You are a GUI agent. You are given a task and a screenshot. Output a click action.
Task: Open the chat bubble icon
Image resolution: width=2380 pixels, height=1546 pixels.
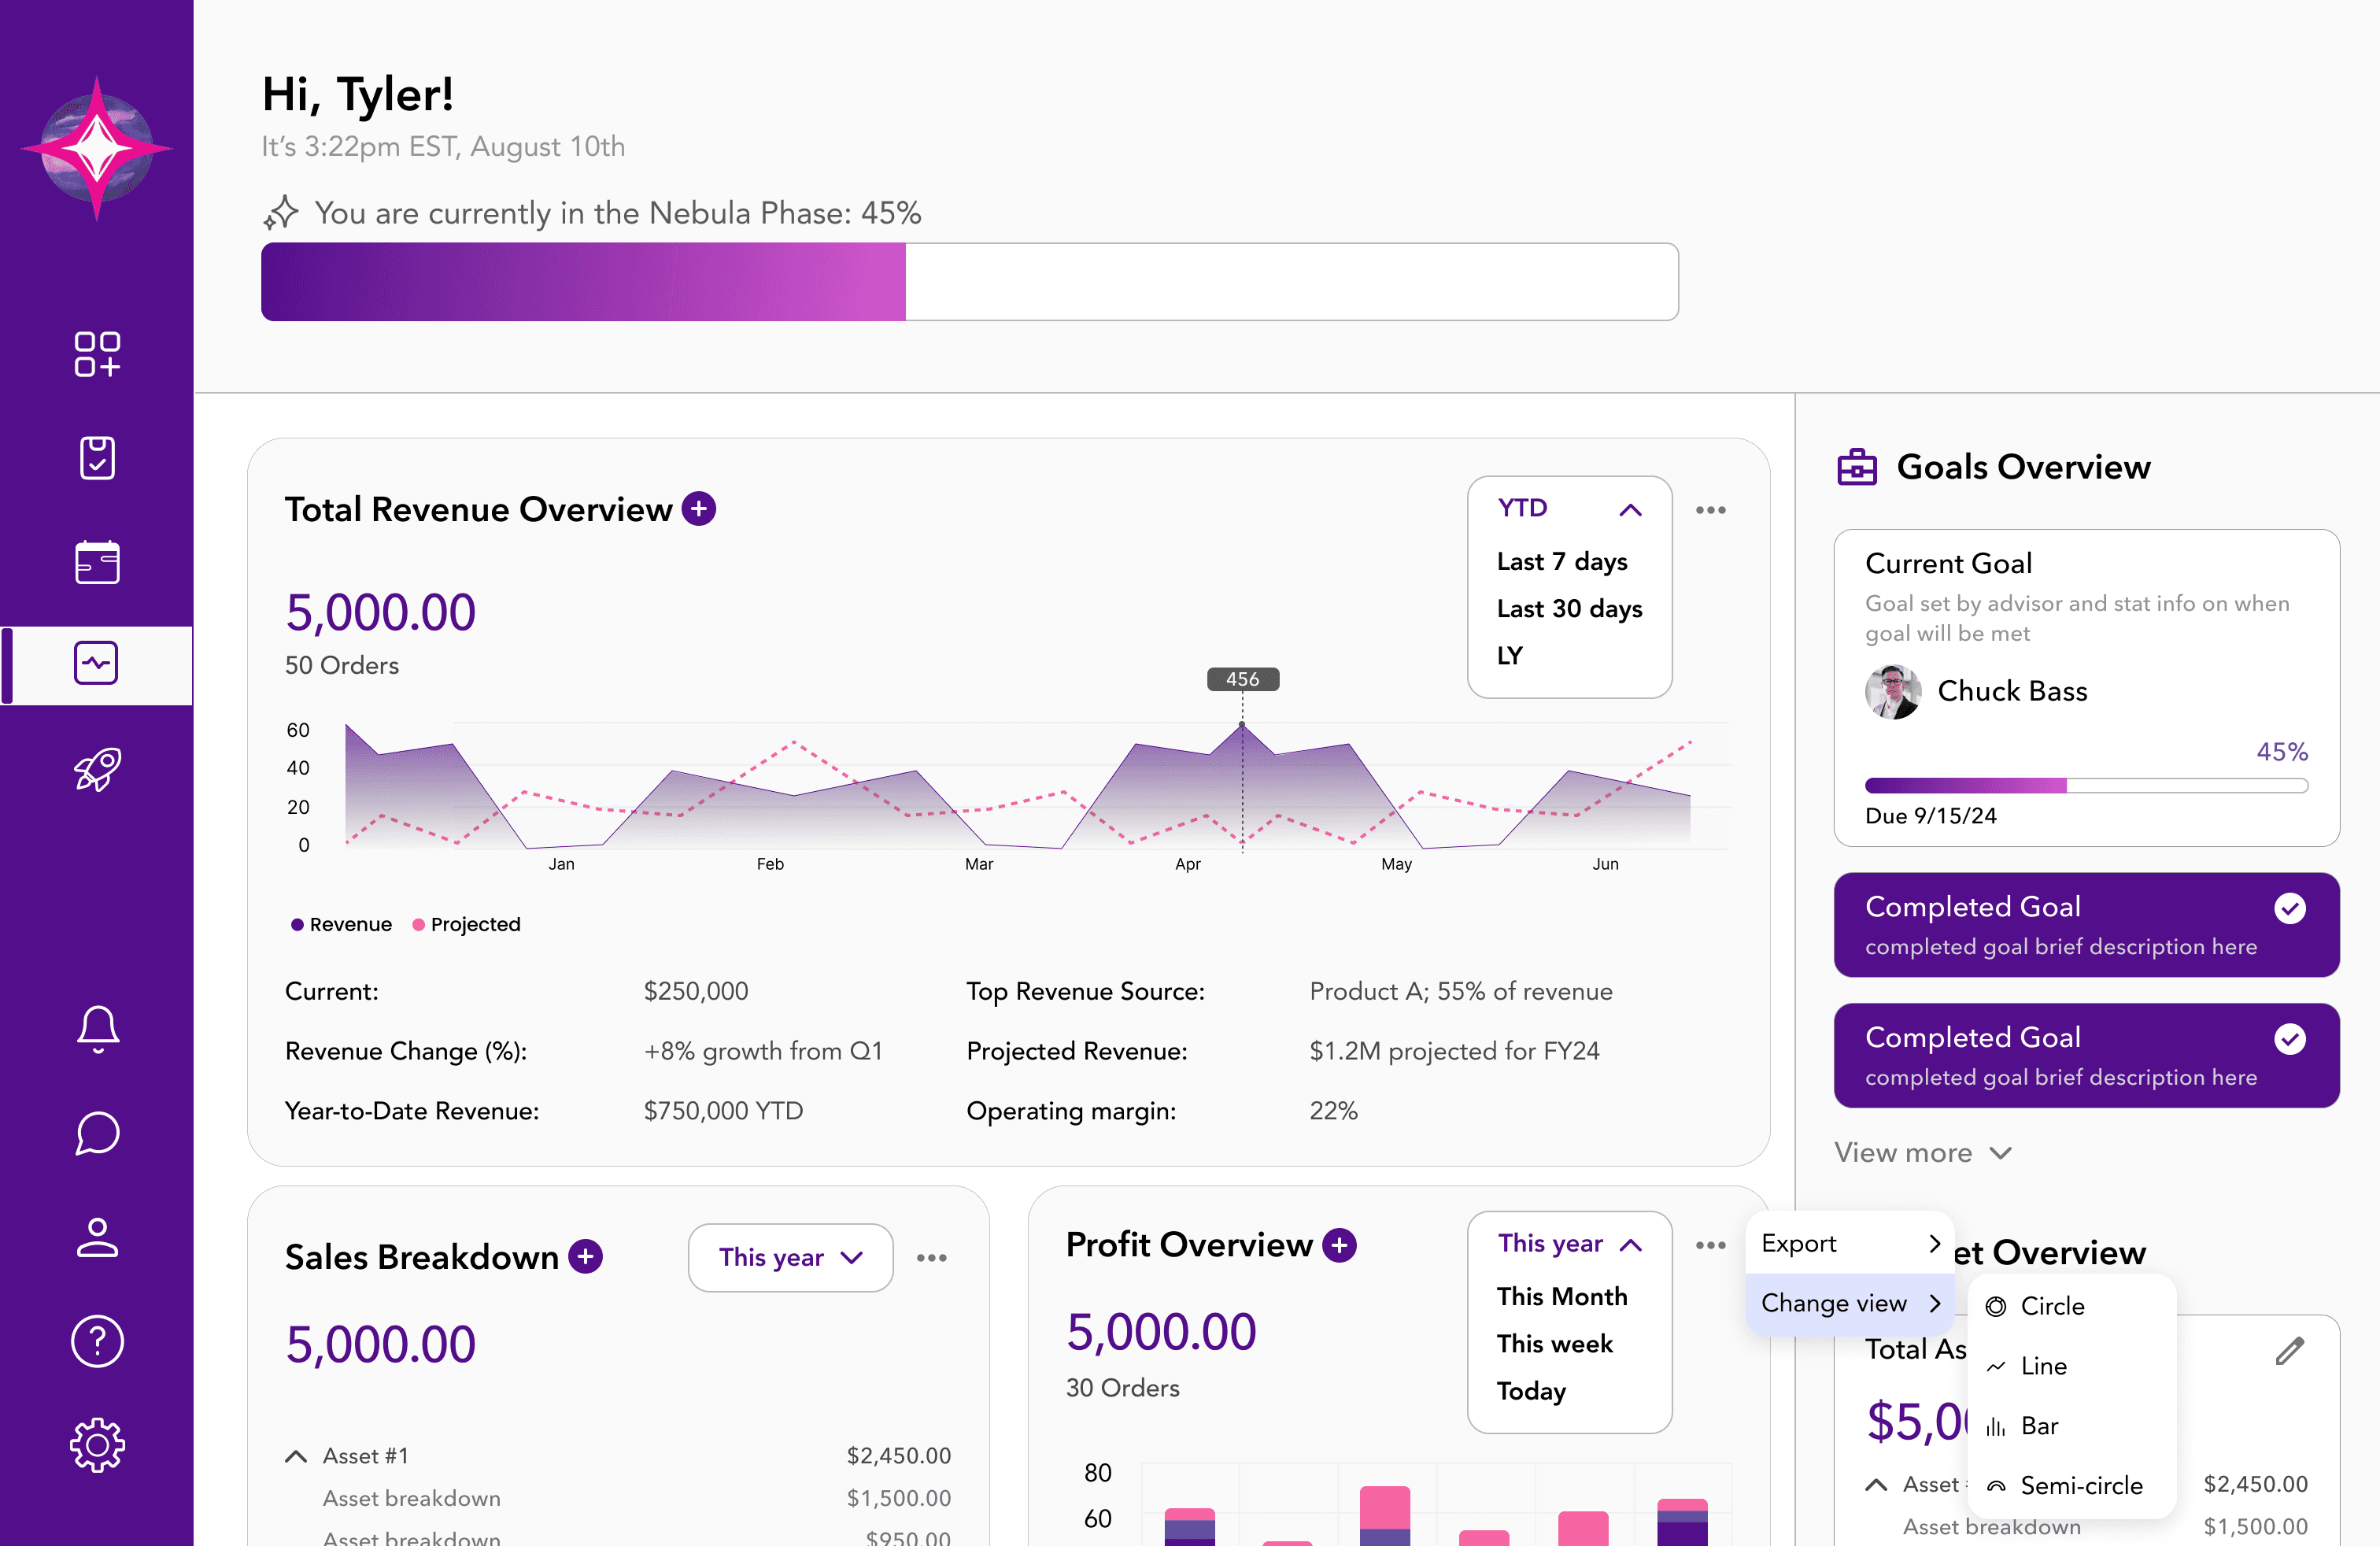pyautogui.click(x=97, y=1133)
